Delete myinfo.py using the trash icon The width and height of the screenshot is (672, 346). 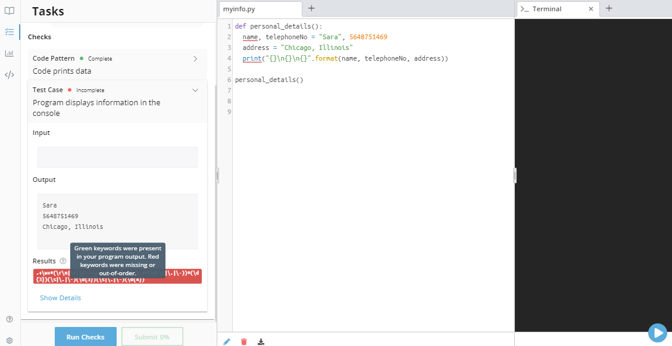243,341
